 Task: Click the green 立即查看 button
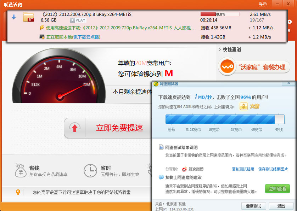click(277, 188)
